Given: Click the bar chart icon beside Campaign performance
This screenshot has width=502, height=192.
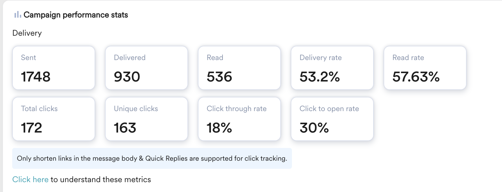Looking at the screenshot, I should pos(17,15).
